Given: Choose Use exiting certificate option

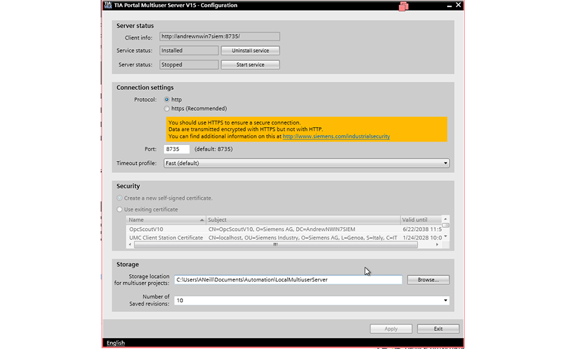Looking at the screenshot, I should tap(119, 209).
